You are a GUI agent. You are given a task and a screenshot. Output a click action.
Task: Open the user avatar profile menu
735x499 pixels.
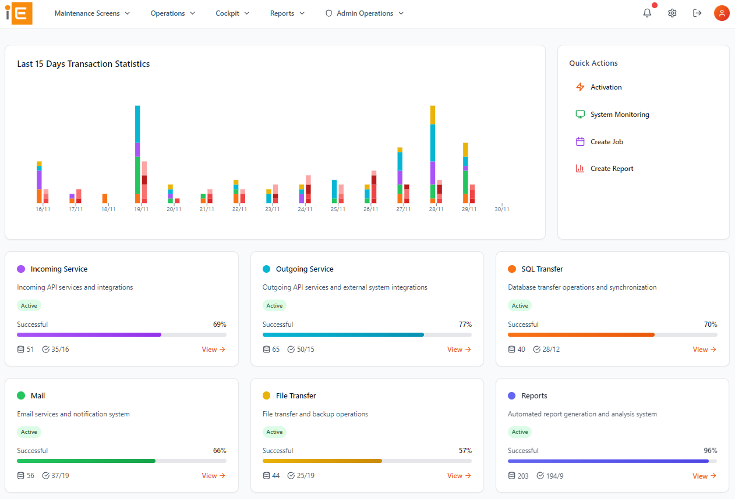(x=722, y=13)
